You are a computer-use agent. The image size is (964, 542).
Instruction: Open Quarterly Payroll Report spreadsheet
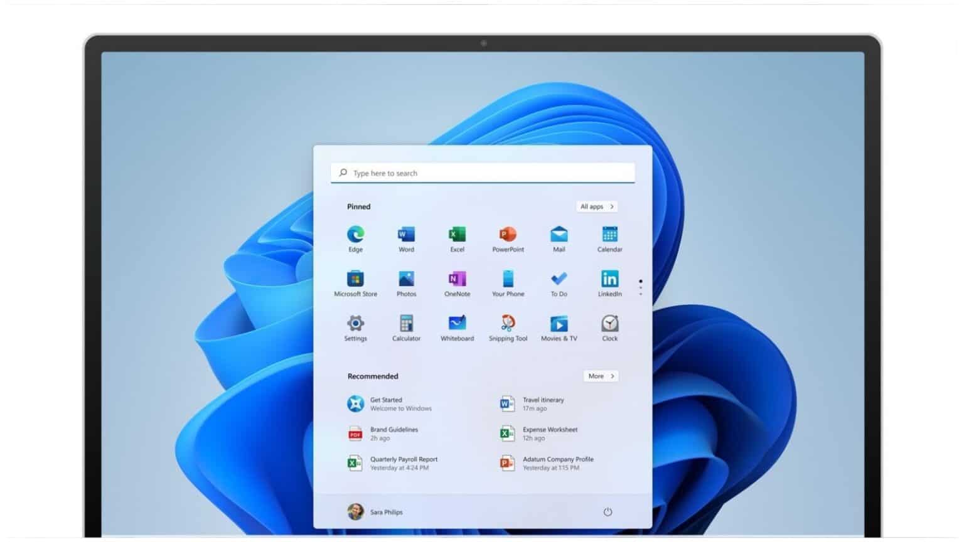[392, 463]
